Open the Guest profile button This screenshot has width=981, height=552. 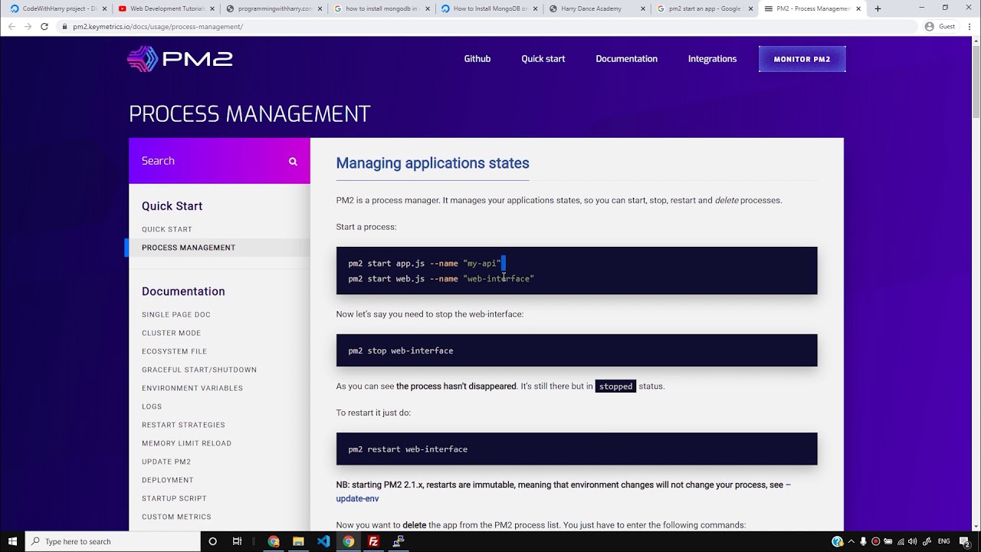(940, 26)
